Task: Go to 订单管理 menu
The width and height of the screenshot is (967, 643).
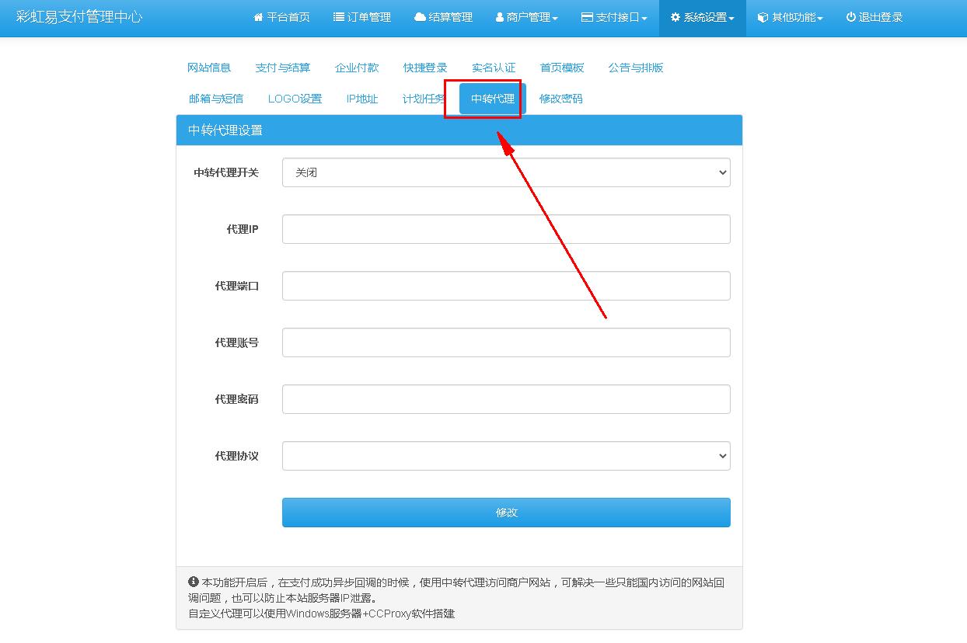Action: pyautogui.click(x=362, y=18)
